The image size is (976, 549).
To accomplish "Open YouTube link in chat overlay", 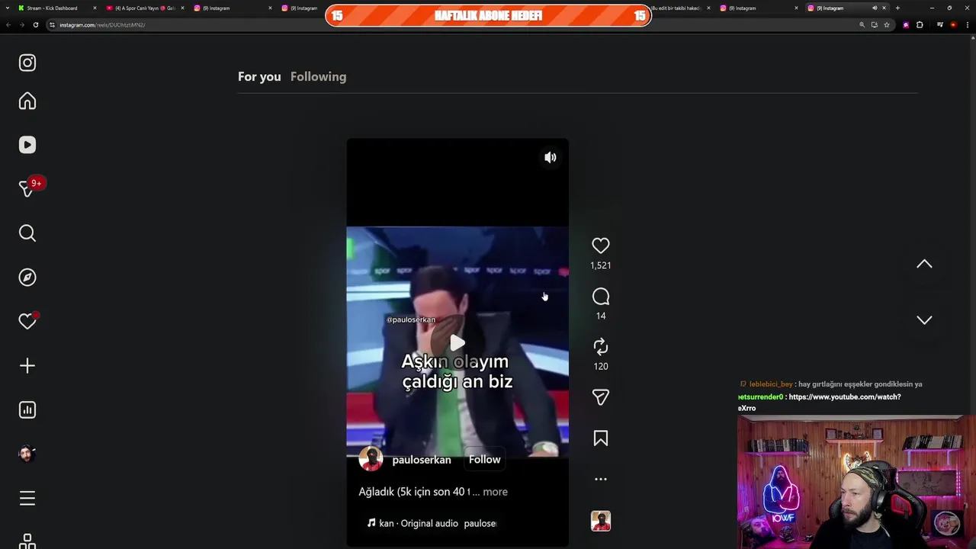I will coord(845,396).
